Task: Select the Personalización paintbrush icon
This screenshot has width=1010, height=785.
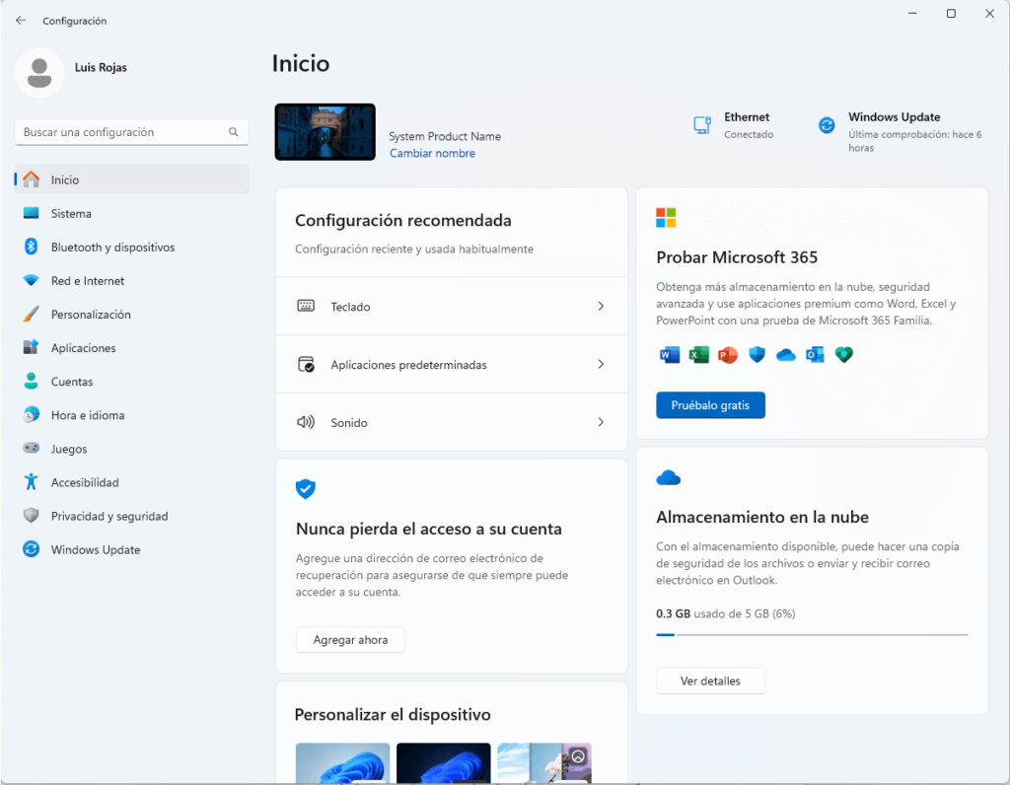Action: (31, 315)
